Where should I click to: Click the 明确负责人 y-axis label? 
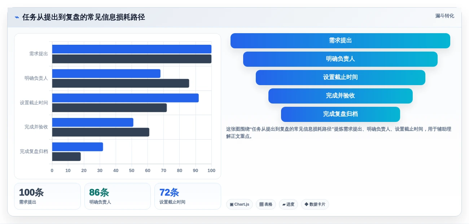point(36,78)
